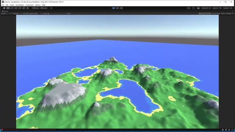Toggle grid snapping icon in the toolbar
Image resolution: width=235 pixels, height=132 pixels.
tap(51, 8)
